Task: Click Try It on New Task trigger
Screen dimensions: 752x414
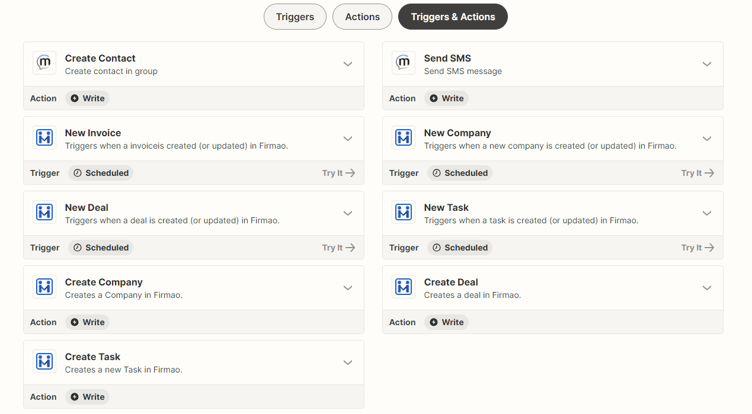Action: pyautogui.click(x=697, y=248)
